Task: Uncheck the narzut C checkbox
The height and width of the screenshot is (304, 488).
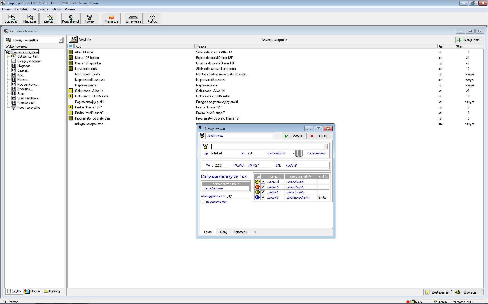Action: click(263, 192)
